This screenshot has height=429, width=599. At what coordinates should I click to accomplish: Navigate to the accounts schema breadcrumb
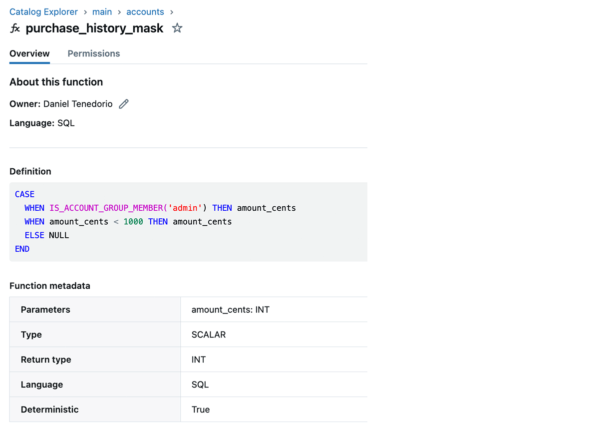[145, 12]
